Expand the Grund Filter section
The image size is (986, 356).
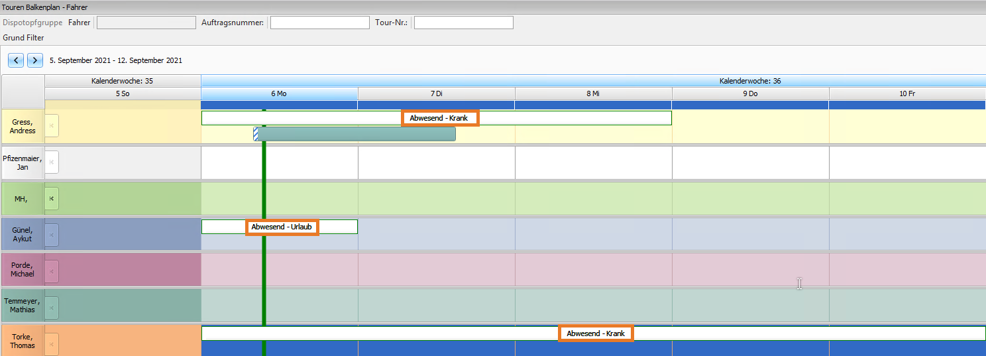[x=24, y=38]
